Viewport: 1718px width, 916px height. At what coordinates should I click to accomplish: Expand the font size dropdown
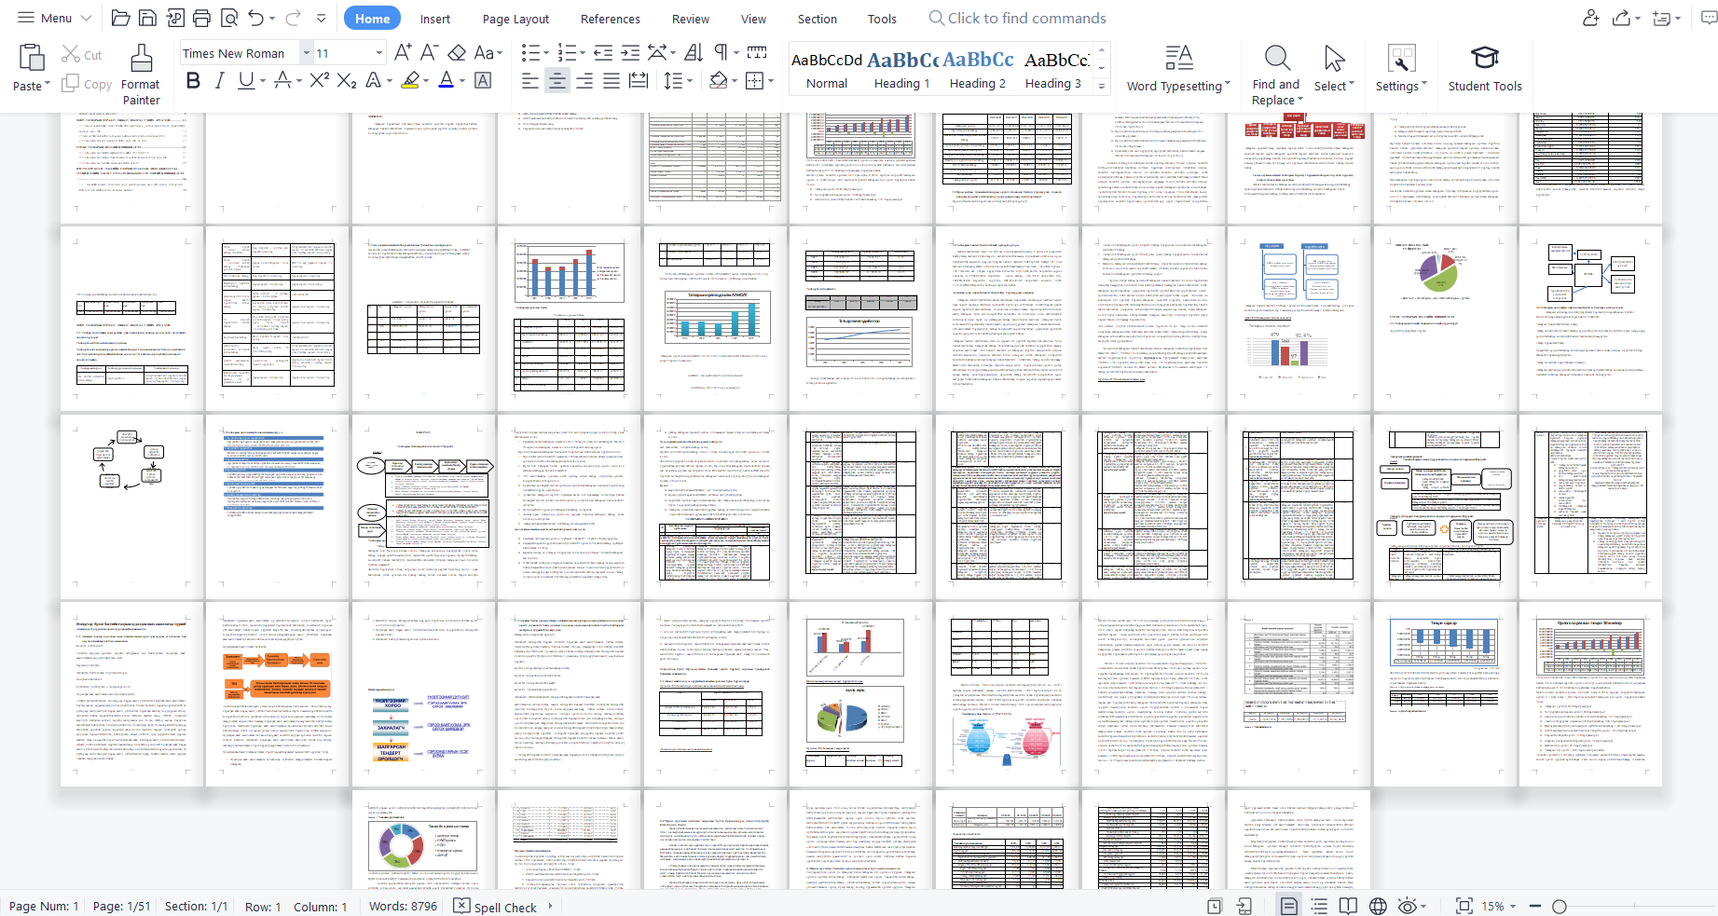pyautogui.click(x=378, y=53)
